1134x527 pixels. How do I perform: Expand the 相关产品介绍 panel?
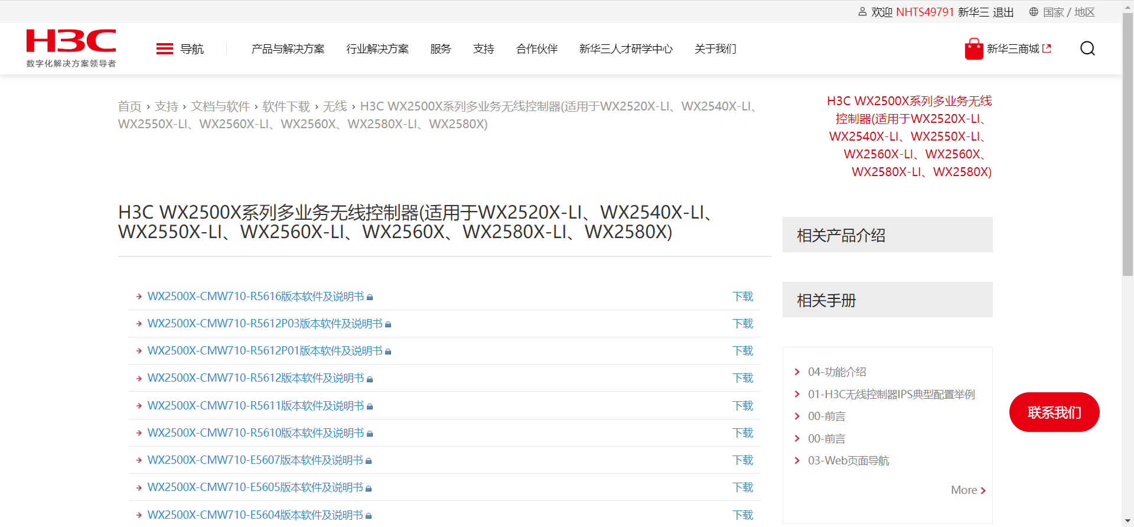887,235
